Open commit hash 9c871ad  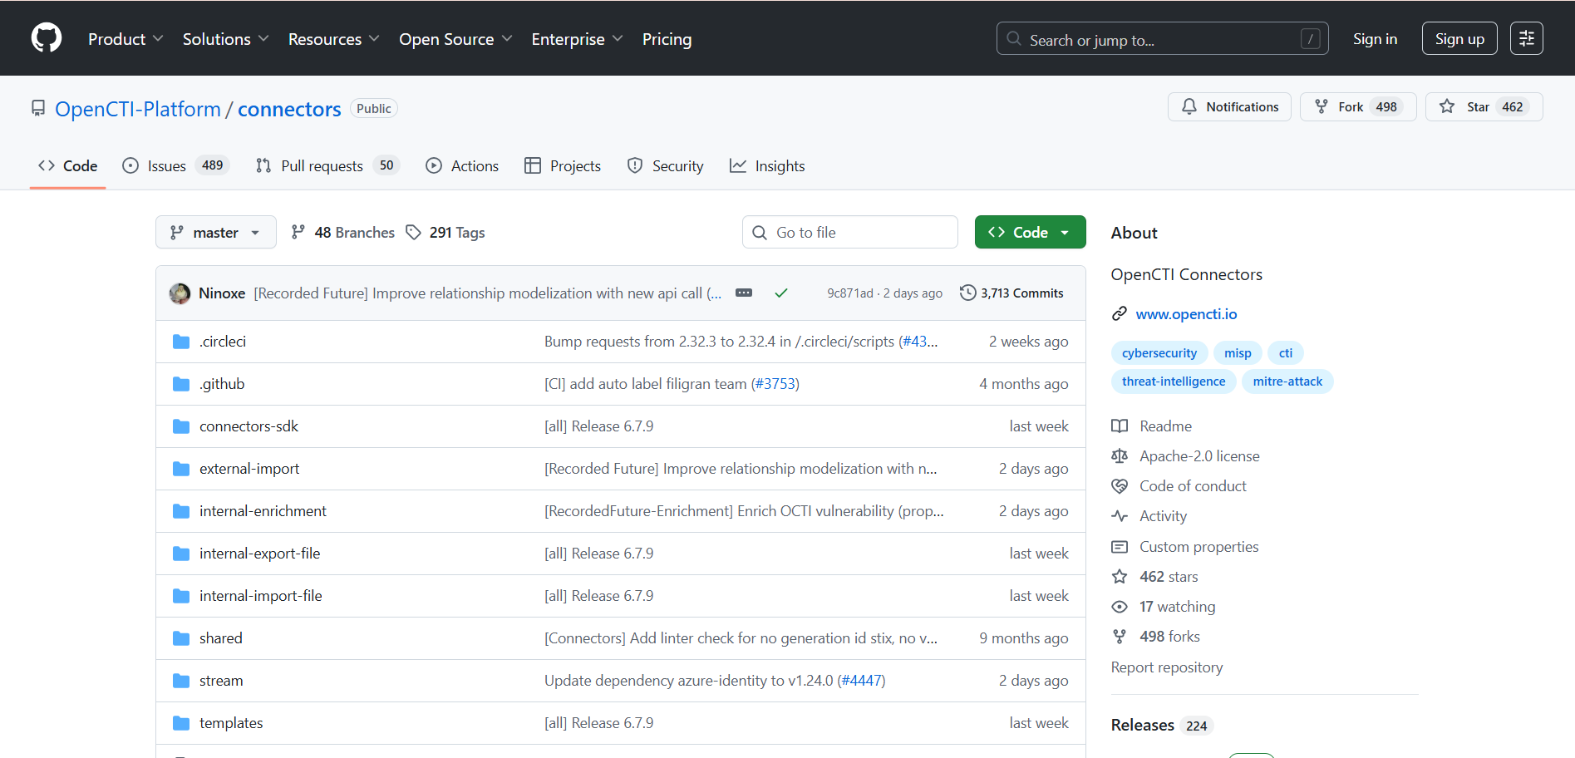[849, 293]
